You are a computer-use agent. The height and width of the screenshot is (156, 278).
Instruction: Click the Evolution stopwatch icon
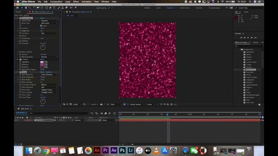coord(20,43)
